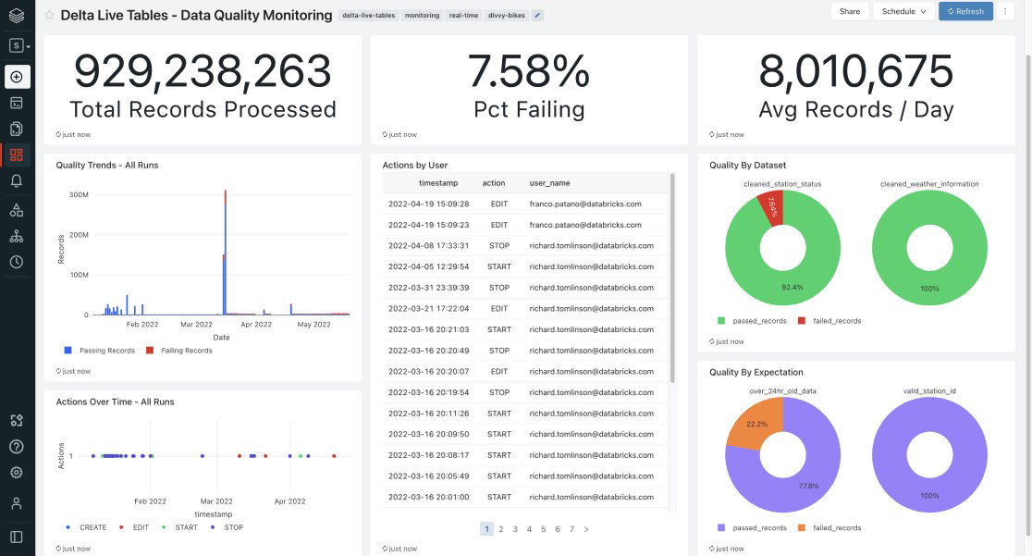Open the SQL Editor from the sidebar
Viewport: 1032px width, 556px height.
coord(16,105)
